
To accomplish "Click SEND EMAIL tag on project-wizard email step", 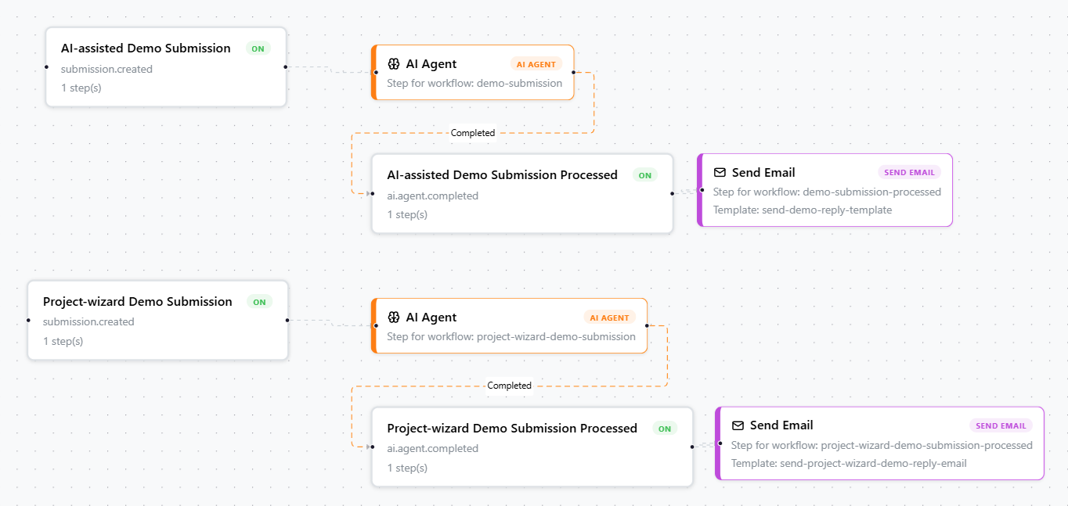I will 1001,425.
